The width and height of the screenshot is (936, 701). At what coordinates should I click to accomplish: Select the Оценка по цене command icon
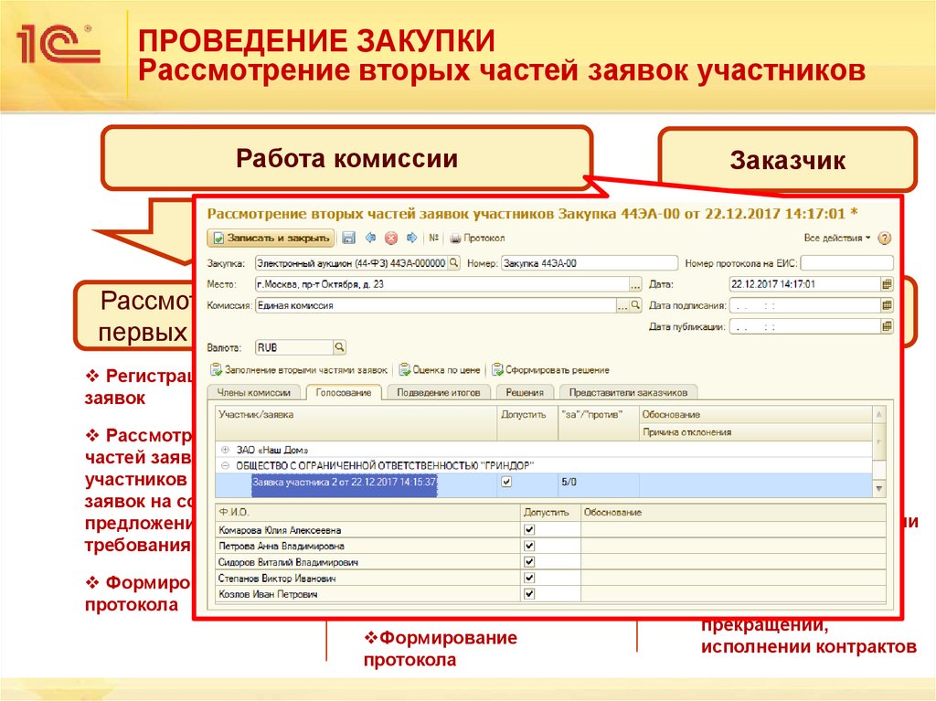402,369
